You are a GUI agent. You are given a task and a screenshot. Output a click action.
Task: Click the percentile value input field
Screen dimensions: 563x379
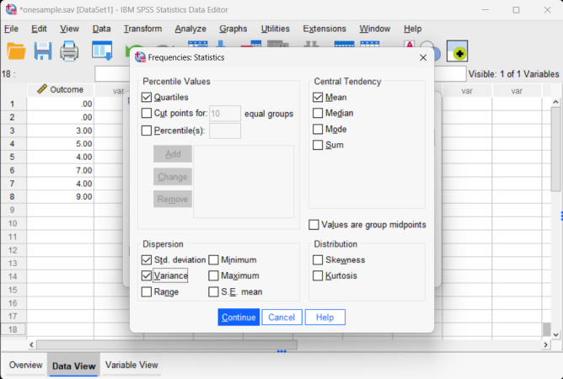click(225, 131)
